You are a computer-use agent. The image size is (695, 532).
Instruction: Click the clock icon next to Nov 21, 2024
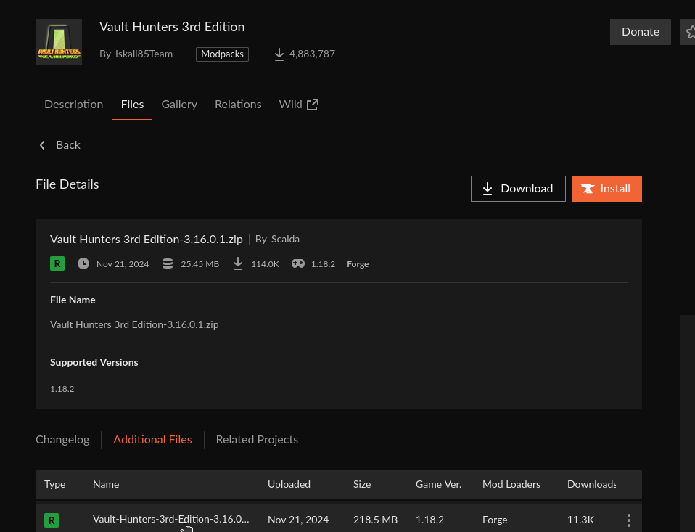tap(83, 263)
